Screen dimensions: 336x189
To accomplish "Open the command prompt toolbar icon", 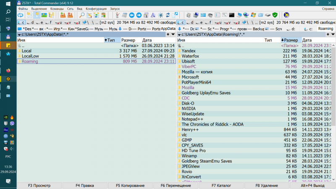I will point(231,15).
